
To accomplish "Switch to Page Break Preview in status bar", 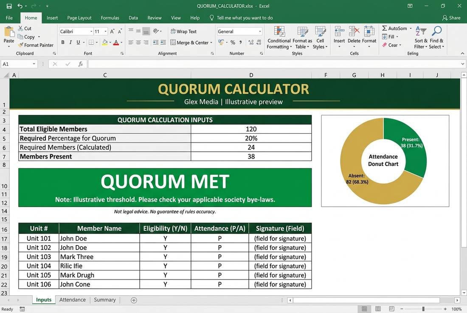I will coord(392,309).
